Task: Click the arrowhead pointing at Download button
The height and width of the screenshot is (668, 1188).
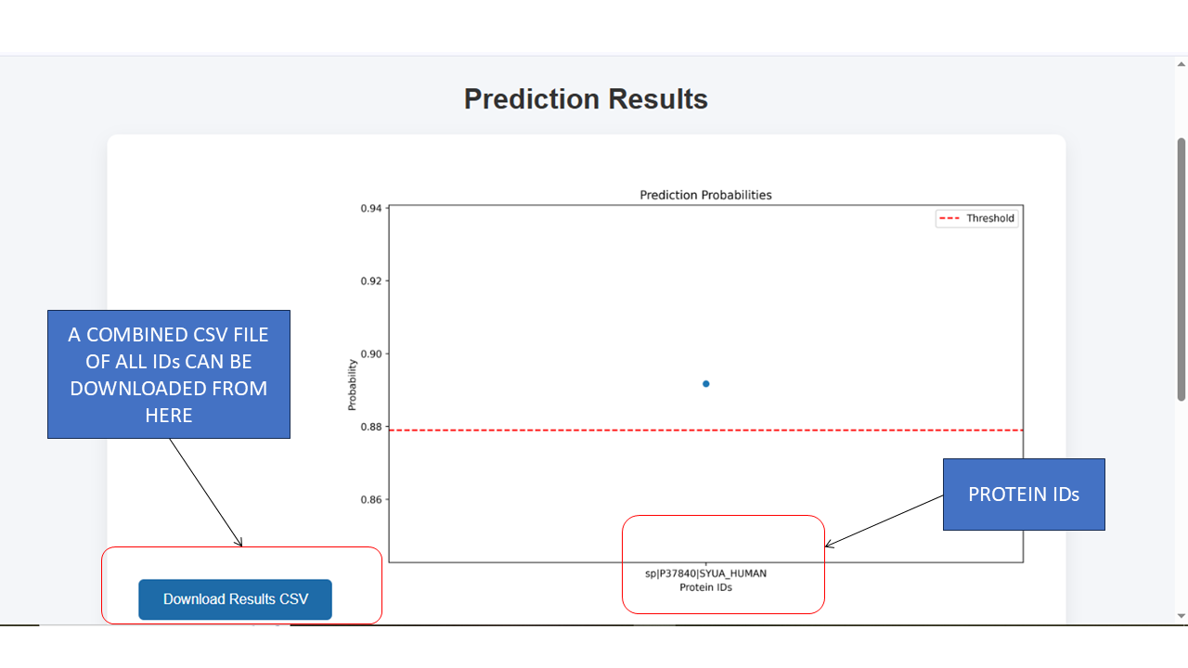Action: 239,544
